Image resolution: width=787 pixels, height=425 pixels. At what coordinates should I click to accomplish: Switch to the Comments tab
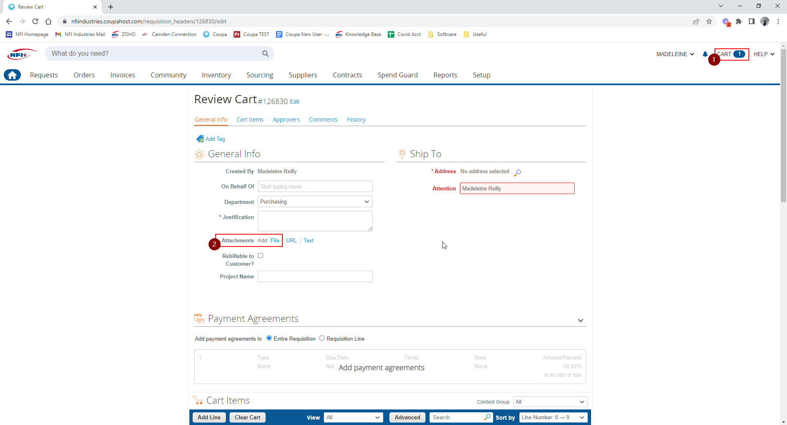coord(323,120)
